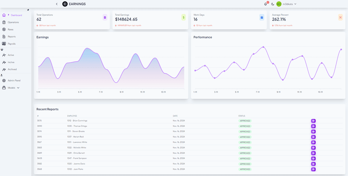The width and height of the screenshot is (348, 176).
Task: Click the APPROVED status badge for report 3595
Action: [245, 137]
